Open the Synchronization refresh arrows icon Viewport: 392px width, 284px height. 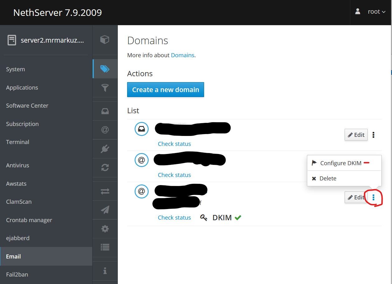(105, 168)
